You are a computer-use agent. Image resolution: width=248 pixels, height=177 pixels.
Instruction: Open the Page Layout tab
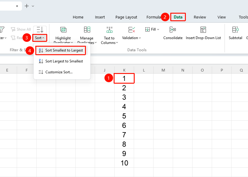[x=126, y=17]
